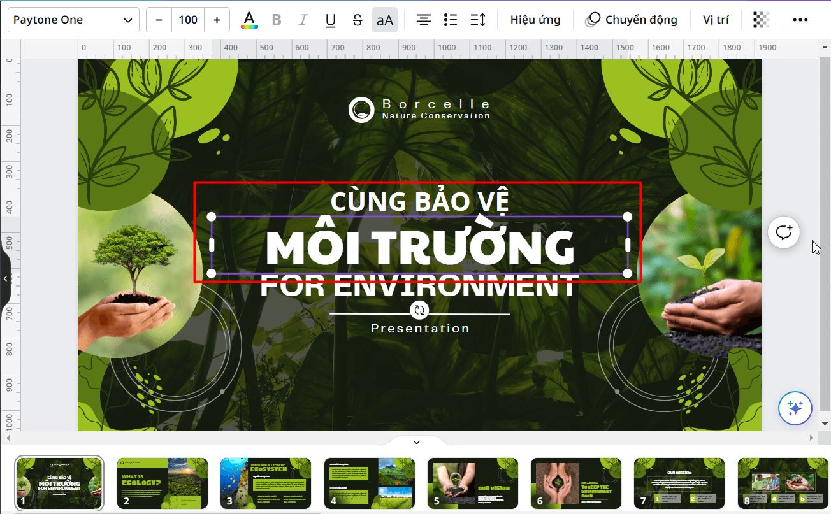
Task: Open the text color picker
Action: click(249, 19)
